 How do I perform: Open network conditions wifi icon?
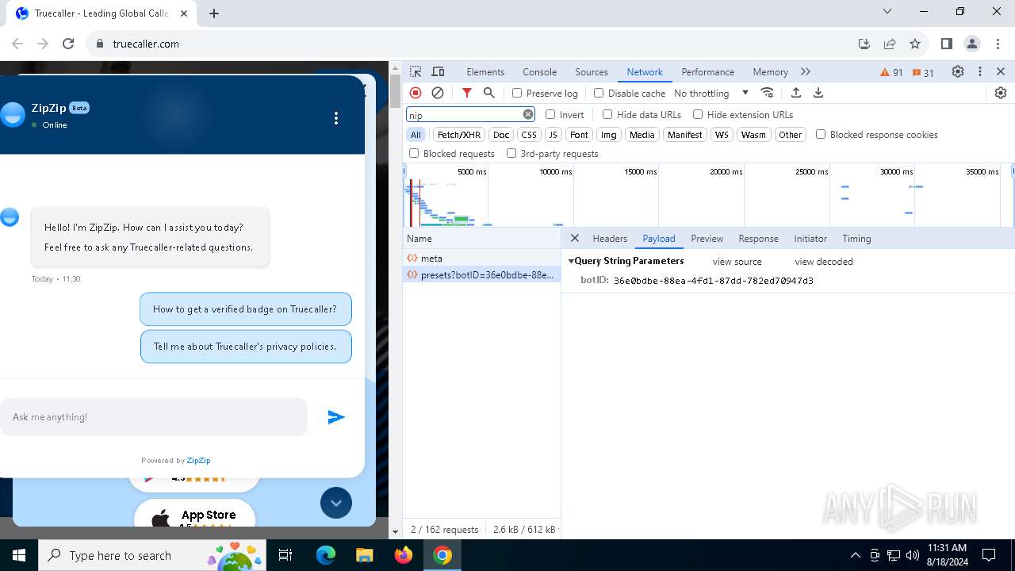[767, 93]
